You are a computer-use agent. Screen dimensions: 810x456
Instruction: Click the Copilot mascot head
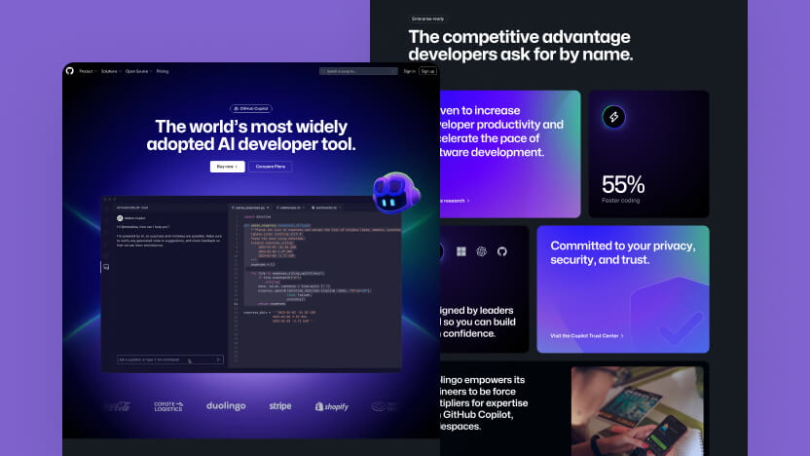coord(396,193)
